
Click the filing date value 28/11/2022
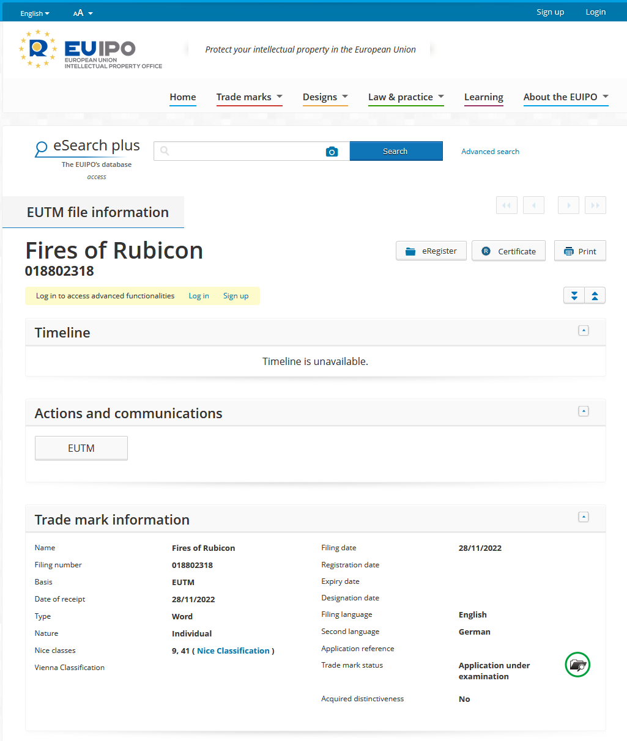(480, 548)
